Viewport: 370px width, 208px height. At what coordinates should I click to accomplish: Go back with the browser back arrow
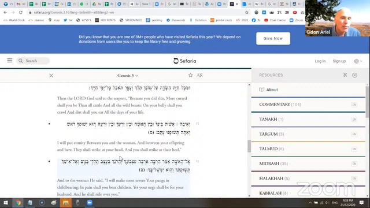coord(5,12)
